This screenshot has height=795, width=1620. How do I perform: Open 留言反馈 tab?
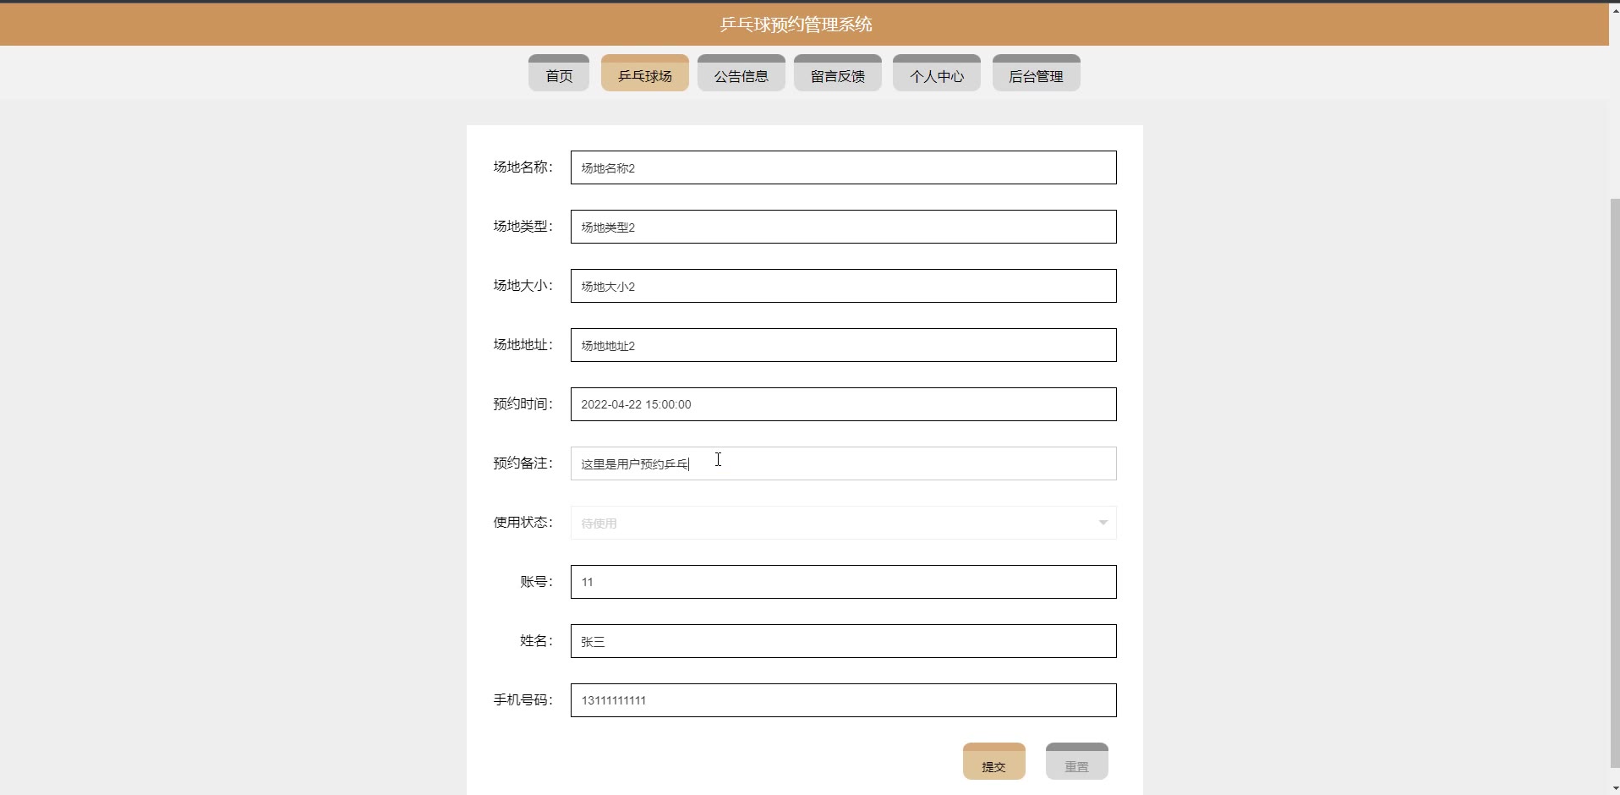coord(838,73)
